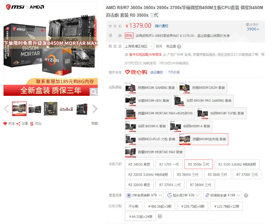Click the 7天价保 service link
273x224 pixels.
tap(174, 72)
